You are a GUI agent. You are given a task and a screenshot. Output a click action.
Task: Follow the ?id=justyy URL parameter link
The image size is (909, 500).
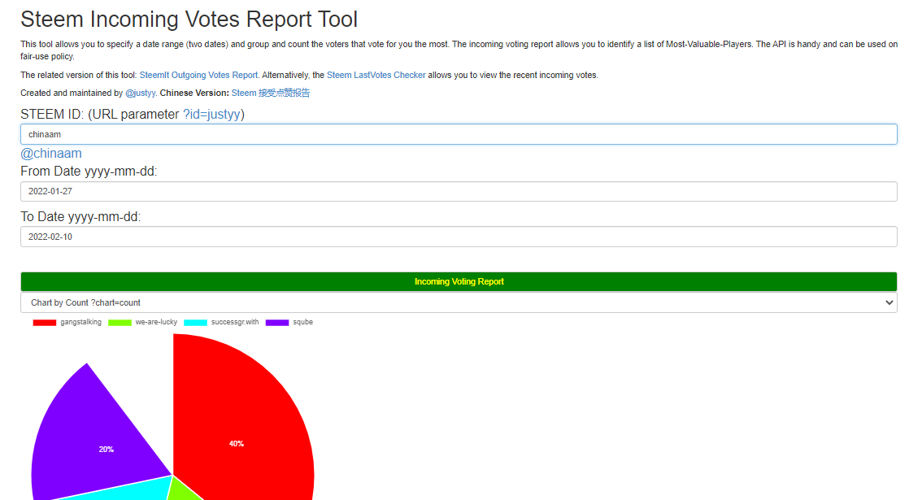click(x=211, y=114)
